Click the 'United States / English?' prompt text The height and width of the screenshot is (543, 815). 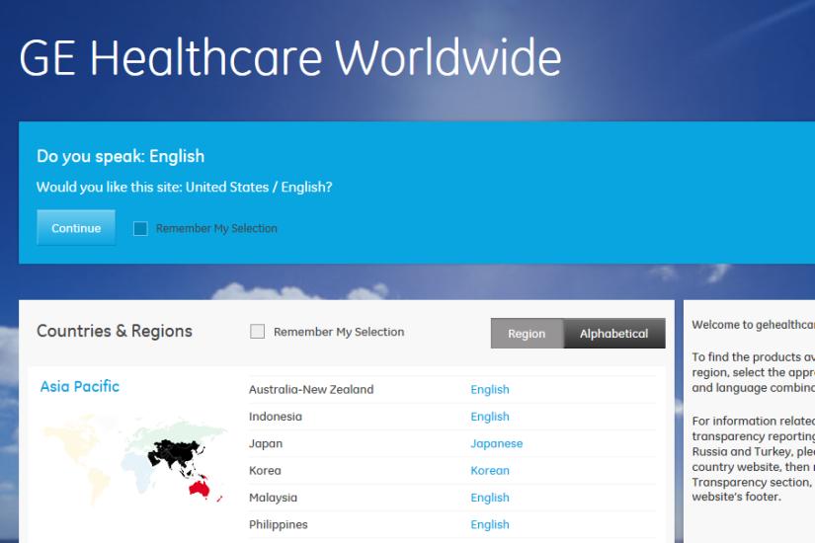pos(259,187)
